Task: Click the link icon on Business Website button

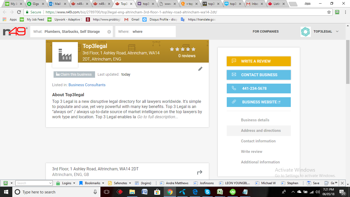Action: point(233,102)
